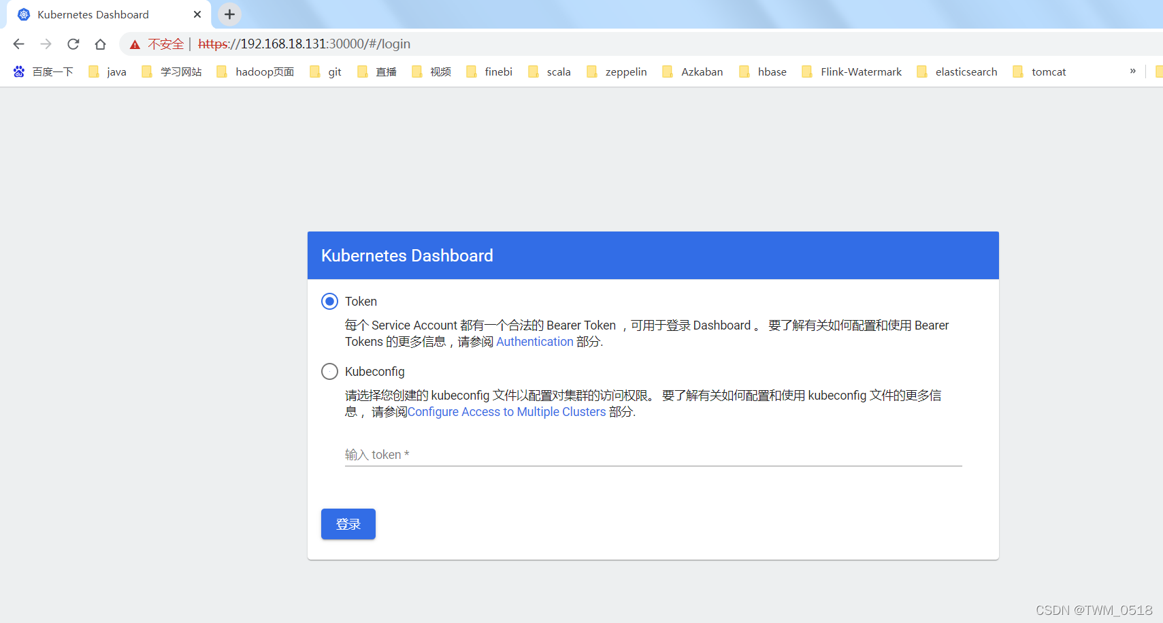The image size is (1163, 623).
Task: Select the Token radio button
Action: click(329, 302)
